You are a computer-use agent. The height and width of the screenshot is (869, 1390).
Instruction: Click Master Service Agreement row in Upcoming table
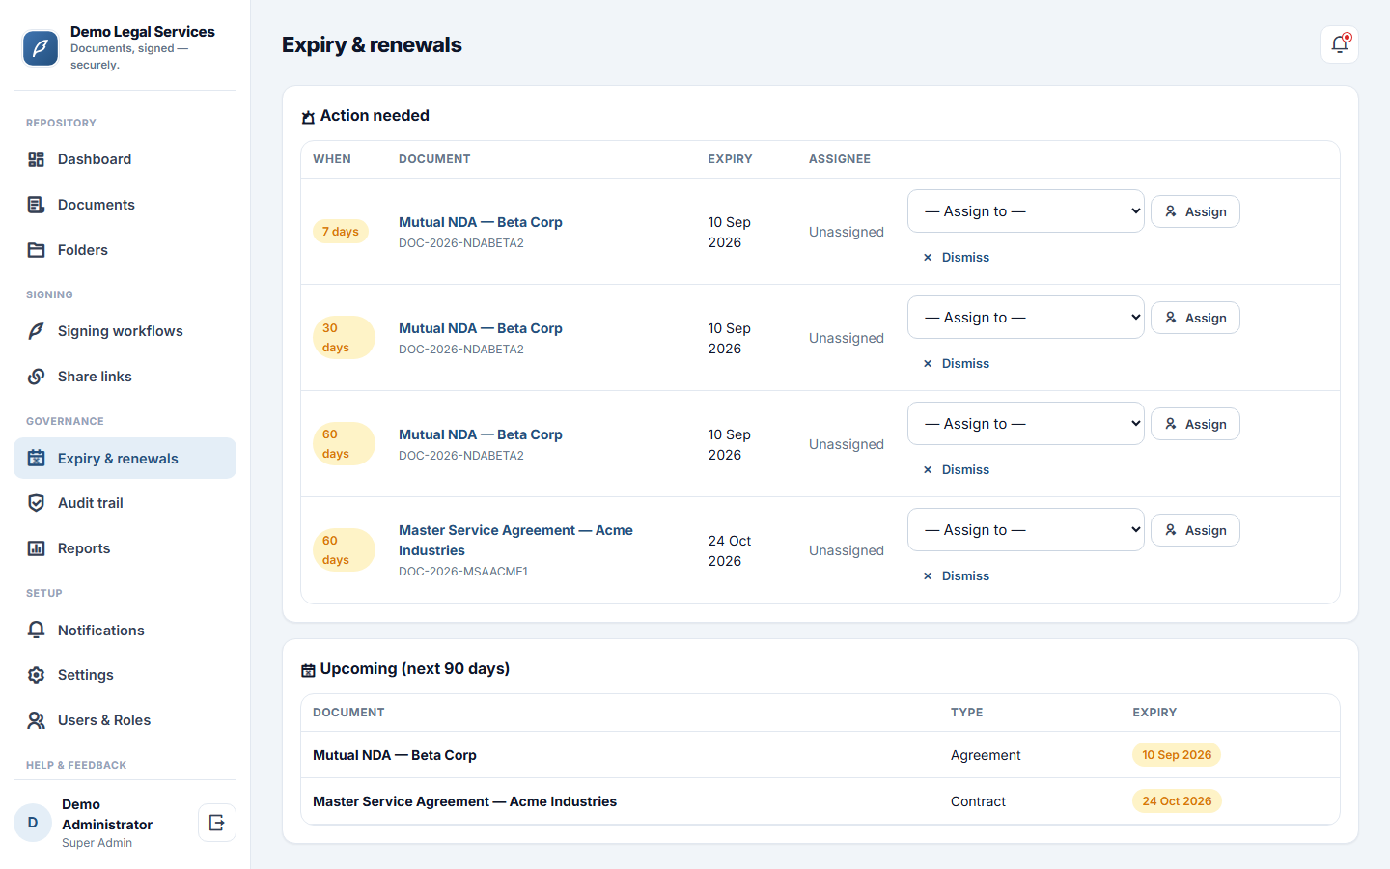820,801
